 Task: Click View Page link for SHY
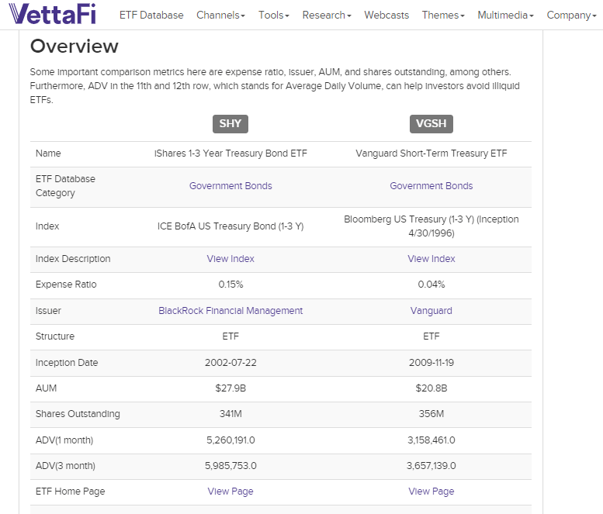tap(230, 492)
